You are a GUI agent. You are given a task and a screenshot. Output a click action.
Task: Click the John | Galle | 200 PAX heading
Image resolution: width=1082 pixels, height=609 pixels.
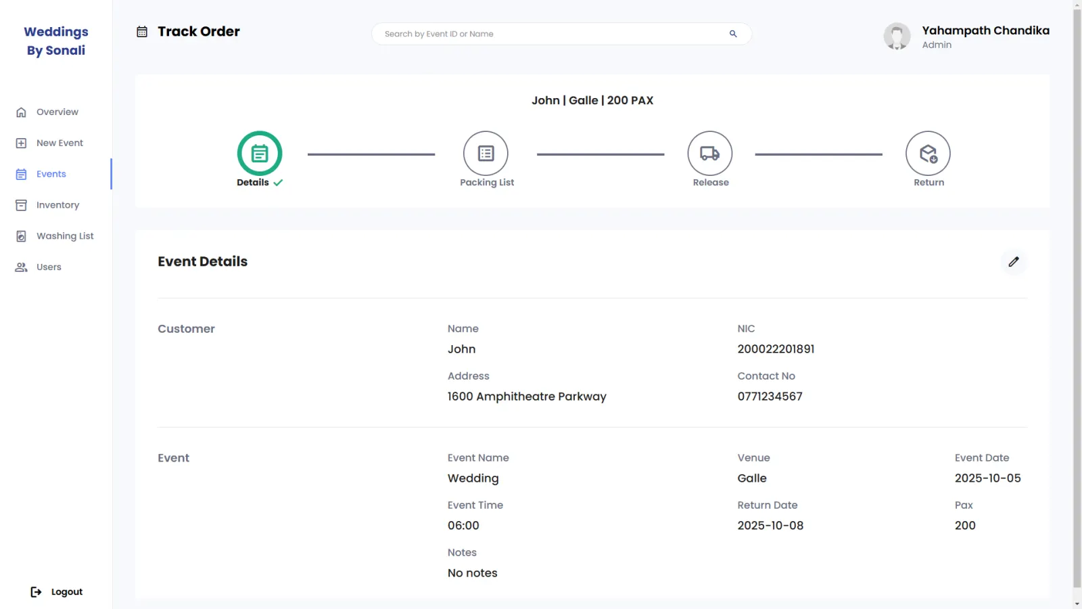pos(592,100)
